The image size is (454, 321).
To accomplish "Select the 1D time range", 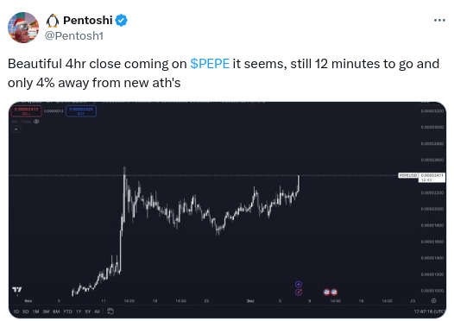I will pyautogui.click(x=16, y=312).
